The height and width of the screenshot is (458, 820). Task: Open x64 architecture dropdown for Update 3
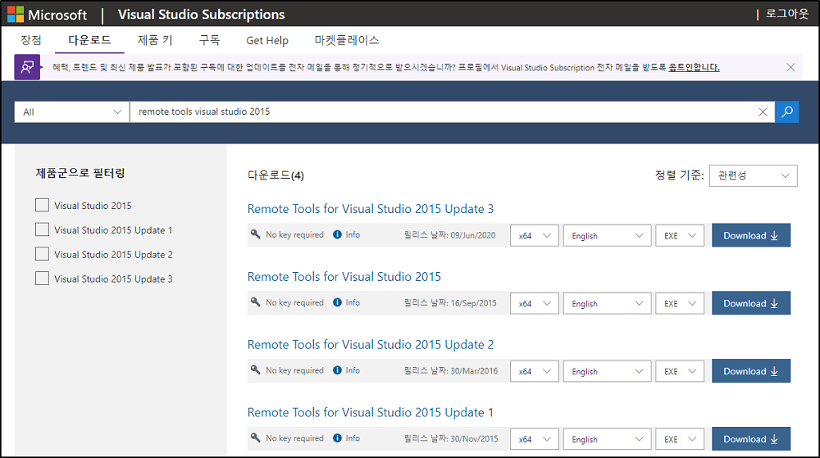[x=535, y=235]
